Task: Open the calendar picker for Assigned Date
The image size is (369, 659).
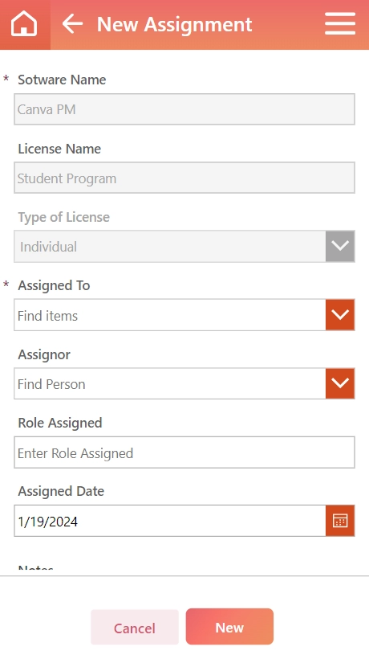Action: coord(340,521)
